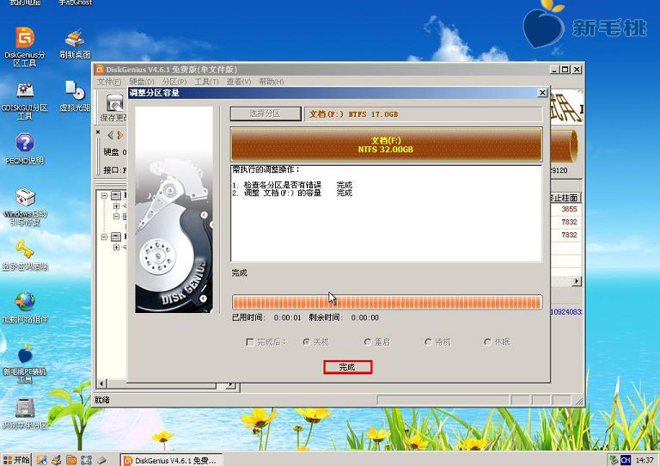The height and width of the screenshot is (466, 660).
Task: Select the Windows启动引导修复 desktop icon
Action: (25, 206)
